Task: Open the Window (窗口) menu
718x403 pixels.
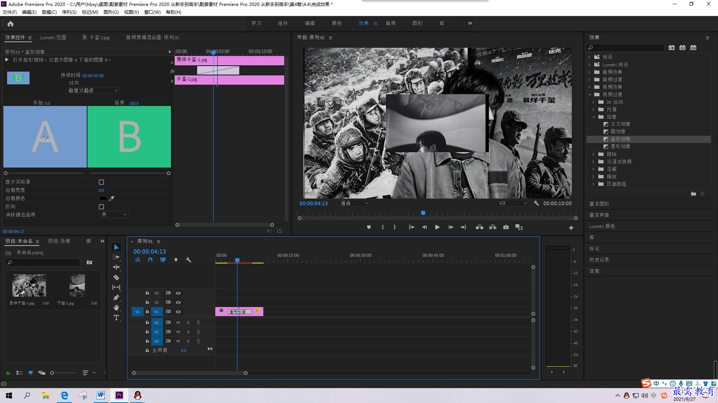Action: click(153, 12)
